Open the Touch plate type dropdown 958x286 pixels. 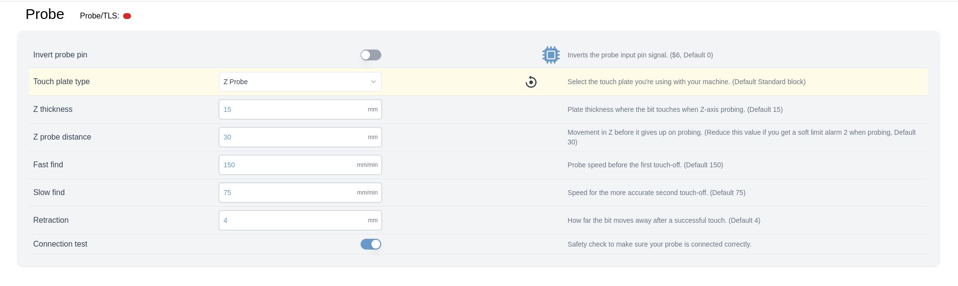pyautogui.click(x=300, y=82)
